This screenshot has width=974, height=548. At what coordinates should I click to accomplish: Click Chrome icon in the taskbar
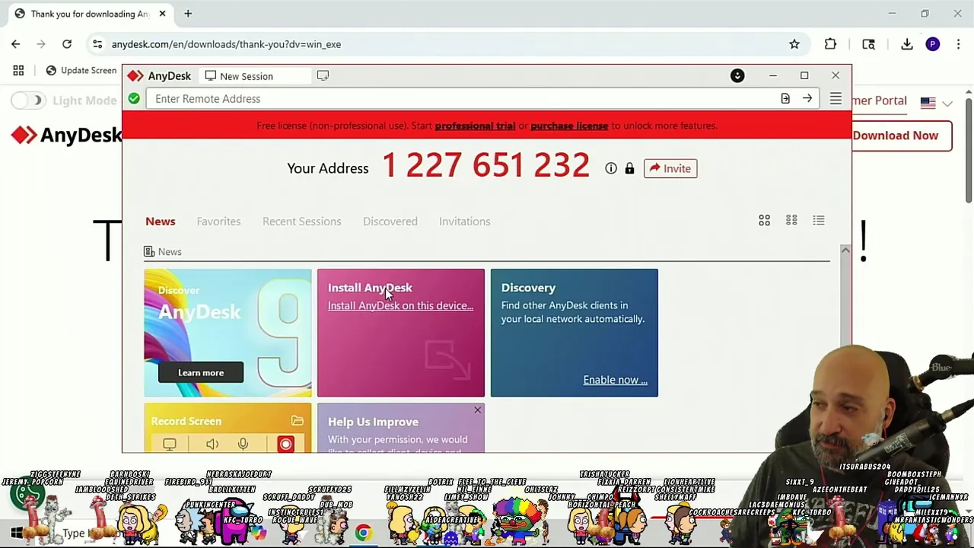(x=364, y=533)
